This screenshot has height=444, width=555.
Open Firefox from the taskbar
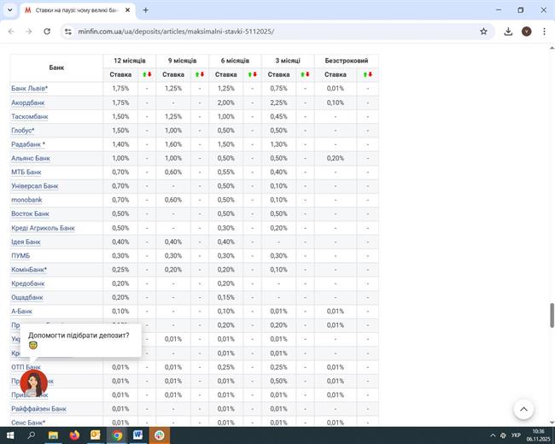click(74, 435)
